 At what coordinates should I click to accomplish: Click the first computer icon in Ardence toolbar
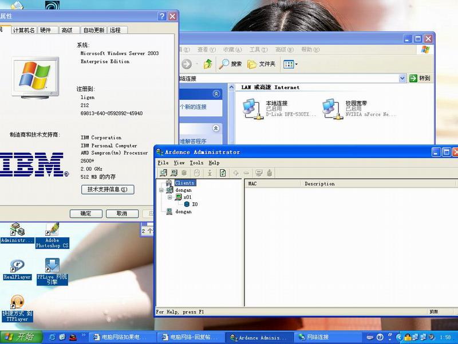163,173
